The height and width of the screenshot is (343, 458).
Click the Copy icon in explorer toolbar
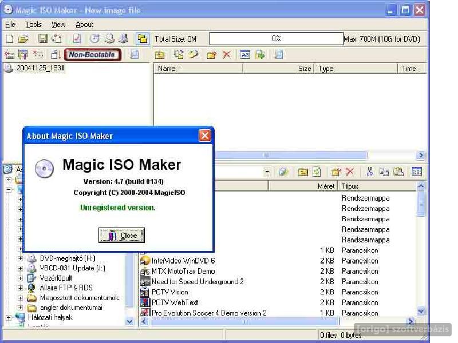384,172
